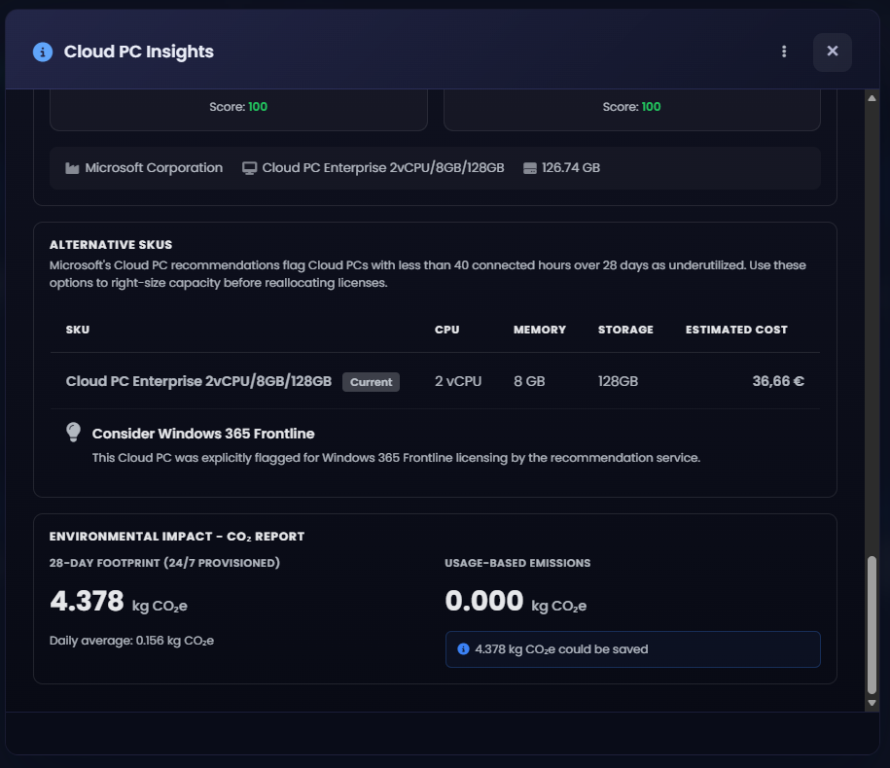Click the monitor icon beside Cloud PC Enterprise

249,168
